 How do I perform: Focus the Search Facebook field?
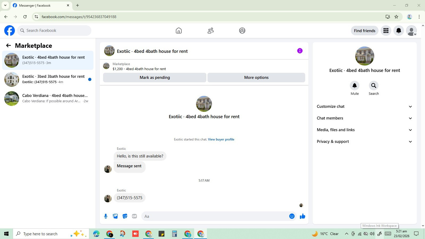[54, 31]
